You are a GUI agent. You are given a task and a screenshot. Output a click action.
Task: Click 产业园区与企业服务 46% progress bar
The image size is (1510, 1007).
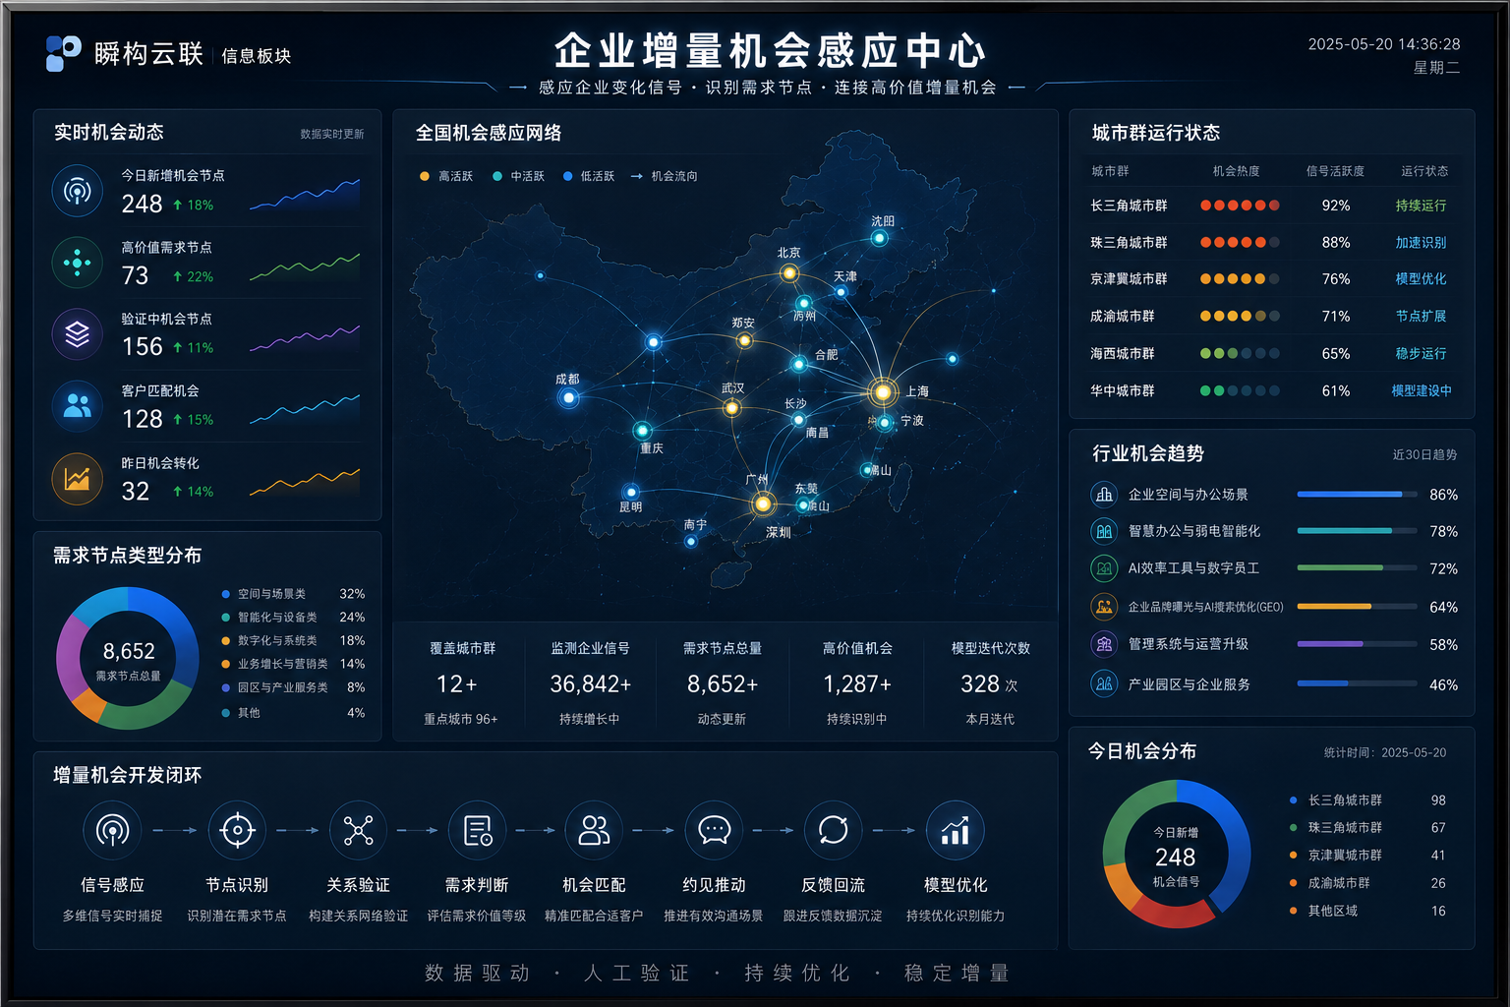click(x=1357, y=683)
